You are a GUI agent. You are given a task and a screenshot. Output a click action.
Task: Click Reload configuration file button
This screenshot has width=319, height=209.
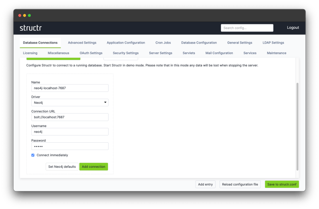(x=240, y=184)
